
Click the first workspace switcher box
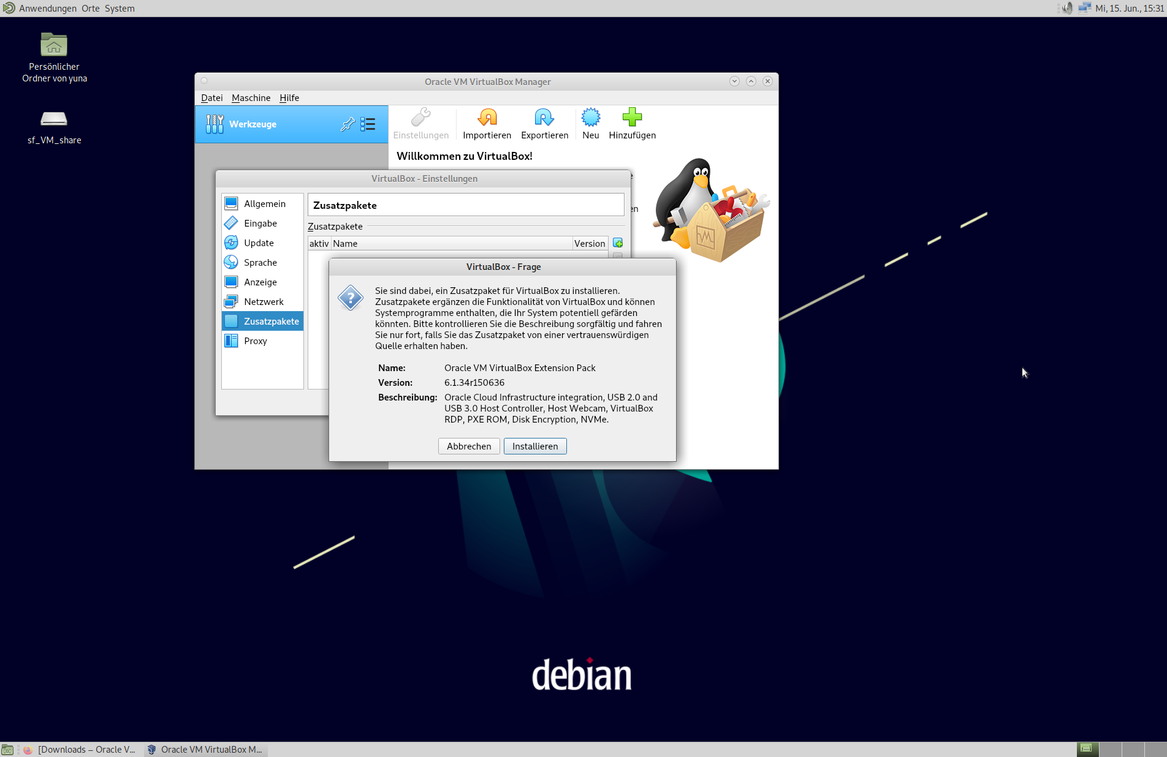pos(1087,749)
